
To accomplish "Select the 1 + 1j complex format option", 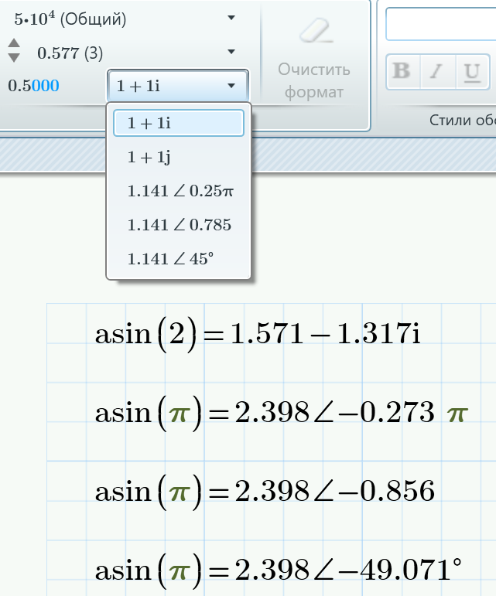I will pos(179,157).
